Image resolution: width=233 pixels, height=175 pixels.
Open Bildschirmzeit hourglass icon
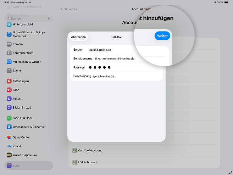pos(9,108)
